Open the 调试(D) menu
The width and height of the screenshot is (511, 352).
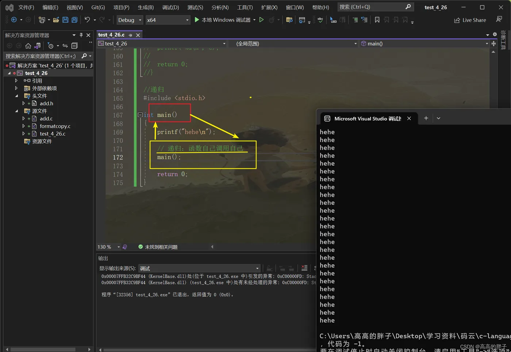(x=170, y=7)
